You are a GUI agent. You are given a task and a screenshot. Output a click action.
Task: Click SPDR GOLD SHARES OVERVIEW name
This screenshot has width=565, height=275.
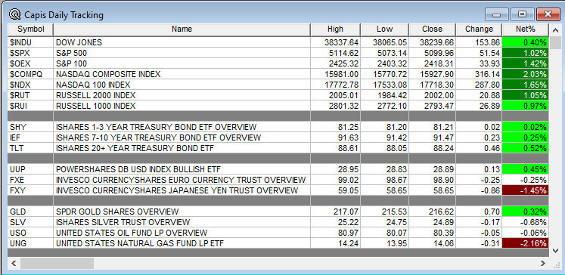182,212
